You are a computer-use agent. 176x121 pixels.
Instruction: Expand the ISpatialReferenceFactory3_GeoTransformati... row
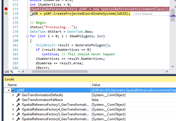point(13,105)
